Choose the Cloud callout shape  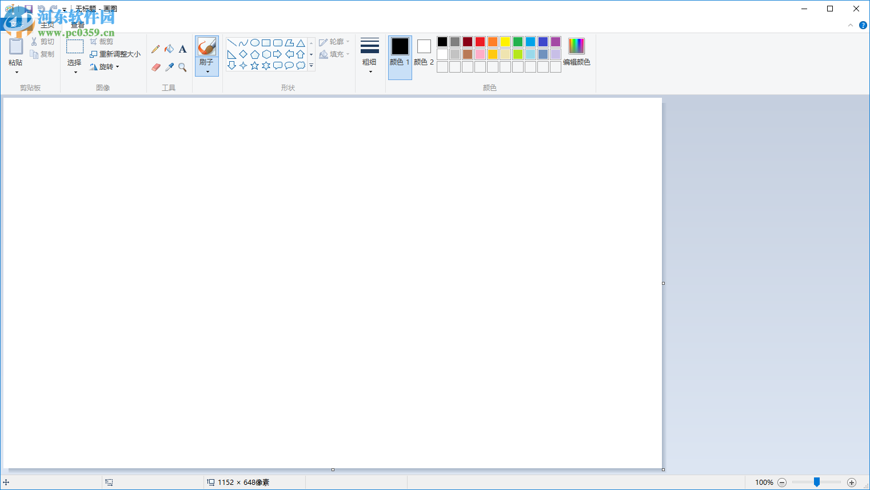(300, 66)
